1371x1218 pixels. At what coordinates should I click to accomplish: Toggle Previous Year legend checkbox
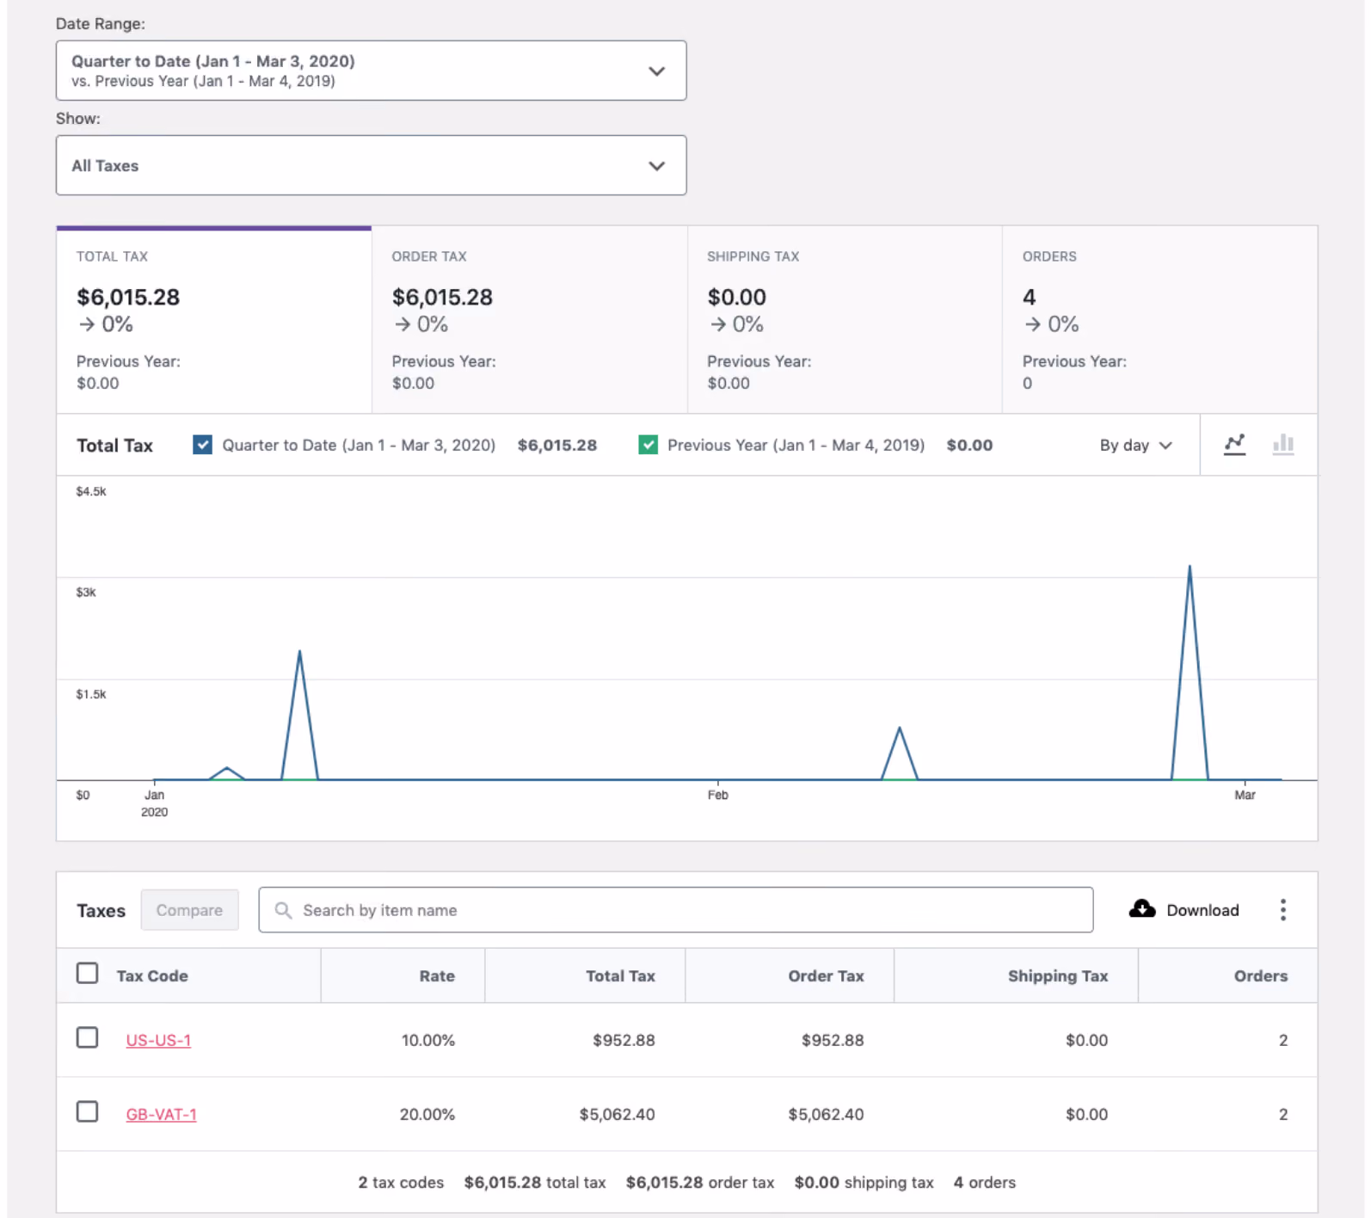click(x=648, y=445)
